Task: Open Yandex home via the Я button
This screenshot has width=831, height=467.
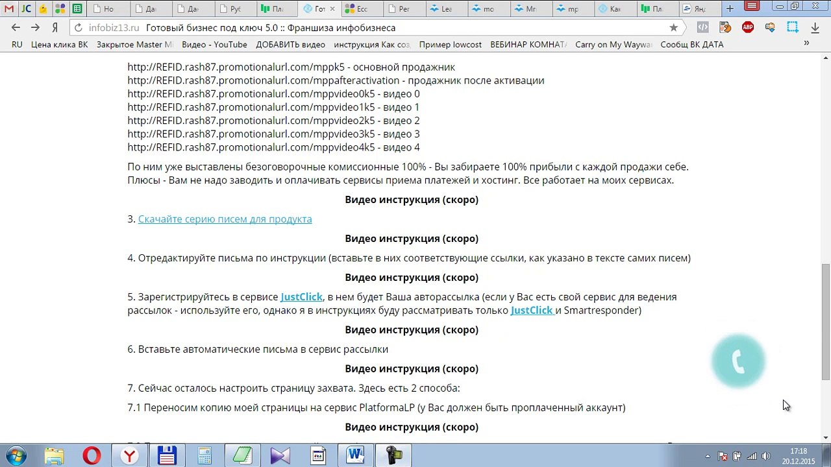Action: pyautogui.click(x=55, y=28)
